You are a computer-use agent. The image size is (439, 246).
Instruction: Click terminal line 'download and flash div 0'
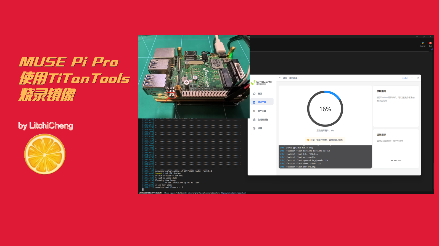(169, 187)
